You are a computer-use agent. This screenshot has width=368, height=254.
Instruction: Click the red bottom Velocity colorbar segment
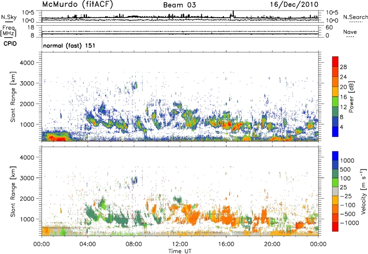pyautogui.click(x=335, y=227)
